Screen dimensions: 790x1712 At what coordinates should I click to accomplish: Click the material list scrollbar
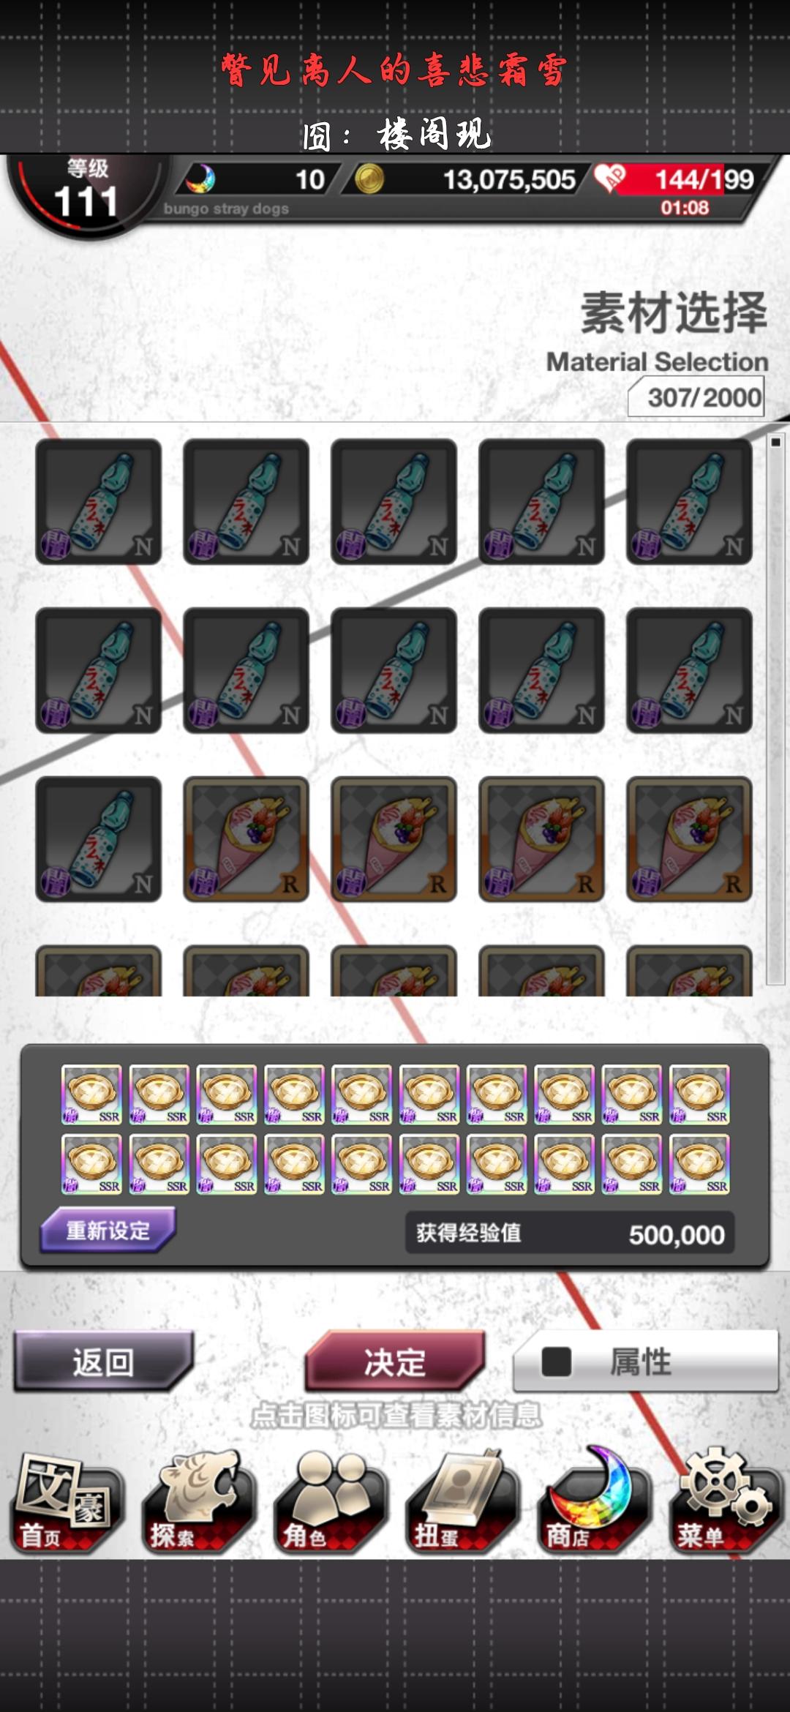(775, 710)
